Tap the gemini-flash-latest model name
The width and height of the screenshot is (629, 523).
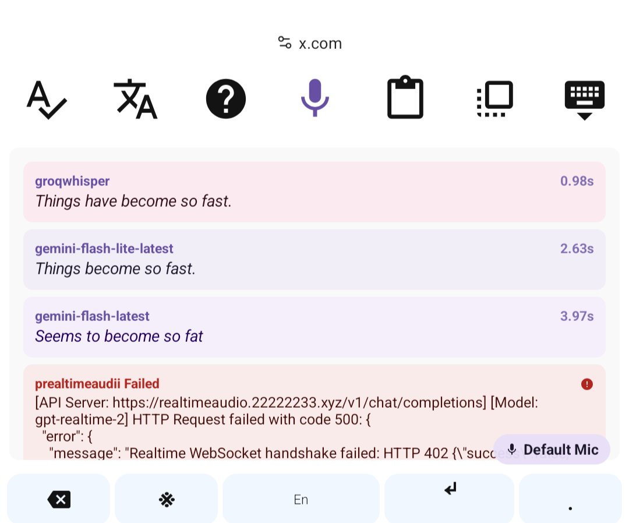pos(92,316)
